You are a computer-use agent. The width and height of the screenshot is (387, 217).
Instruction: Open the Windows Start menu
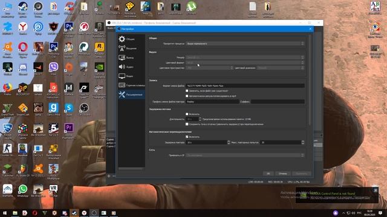tap(5, 213)
